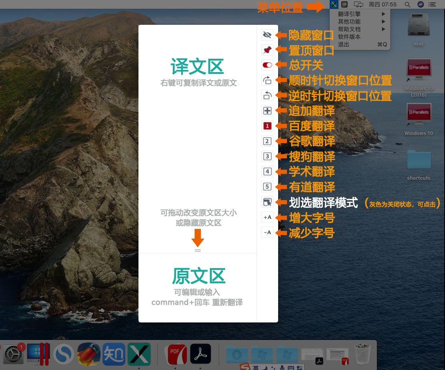The image size is (445, 370).
Task: Select engine 5 Youdao translate
Action: click(x=267, y=187)
